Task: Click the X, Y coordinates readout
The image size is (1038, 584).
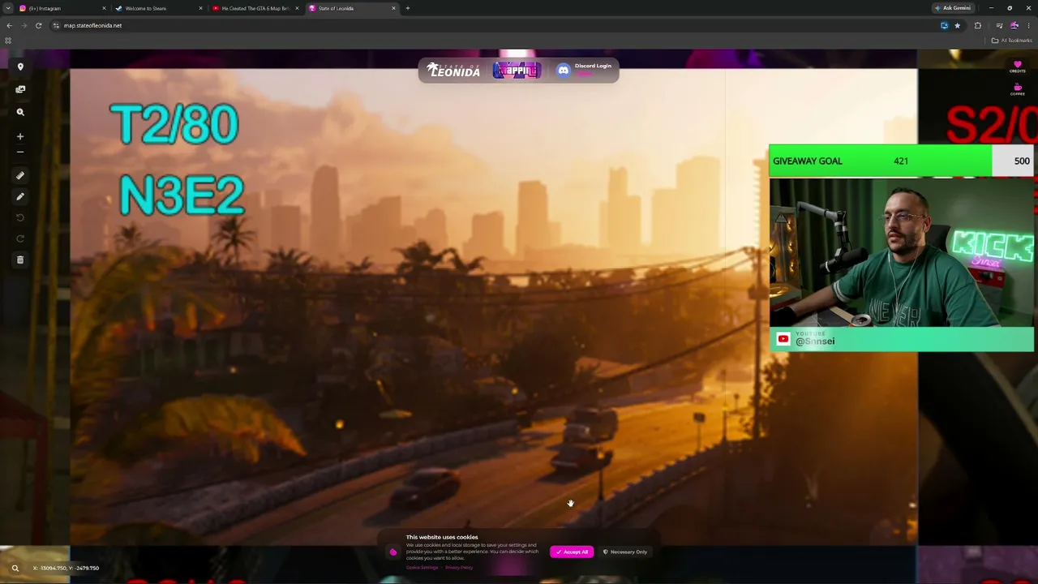Action: point(66,569)
